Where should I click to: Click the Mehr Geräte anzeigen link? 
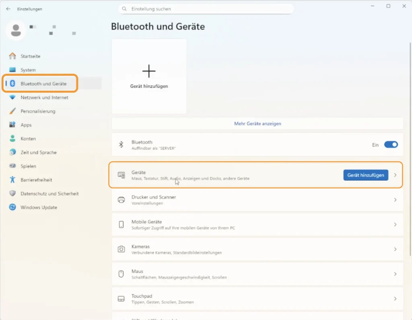tap(257, 124)
